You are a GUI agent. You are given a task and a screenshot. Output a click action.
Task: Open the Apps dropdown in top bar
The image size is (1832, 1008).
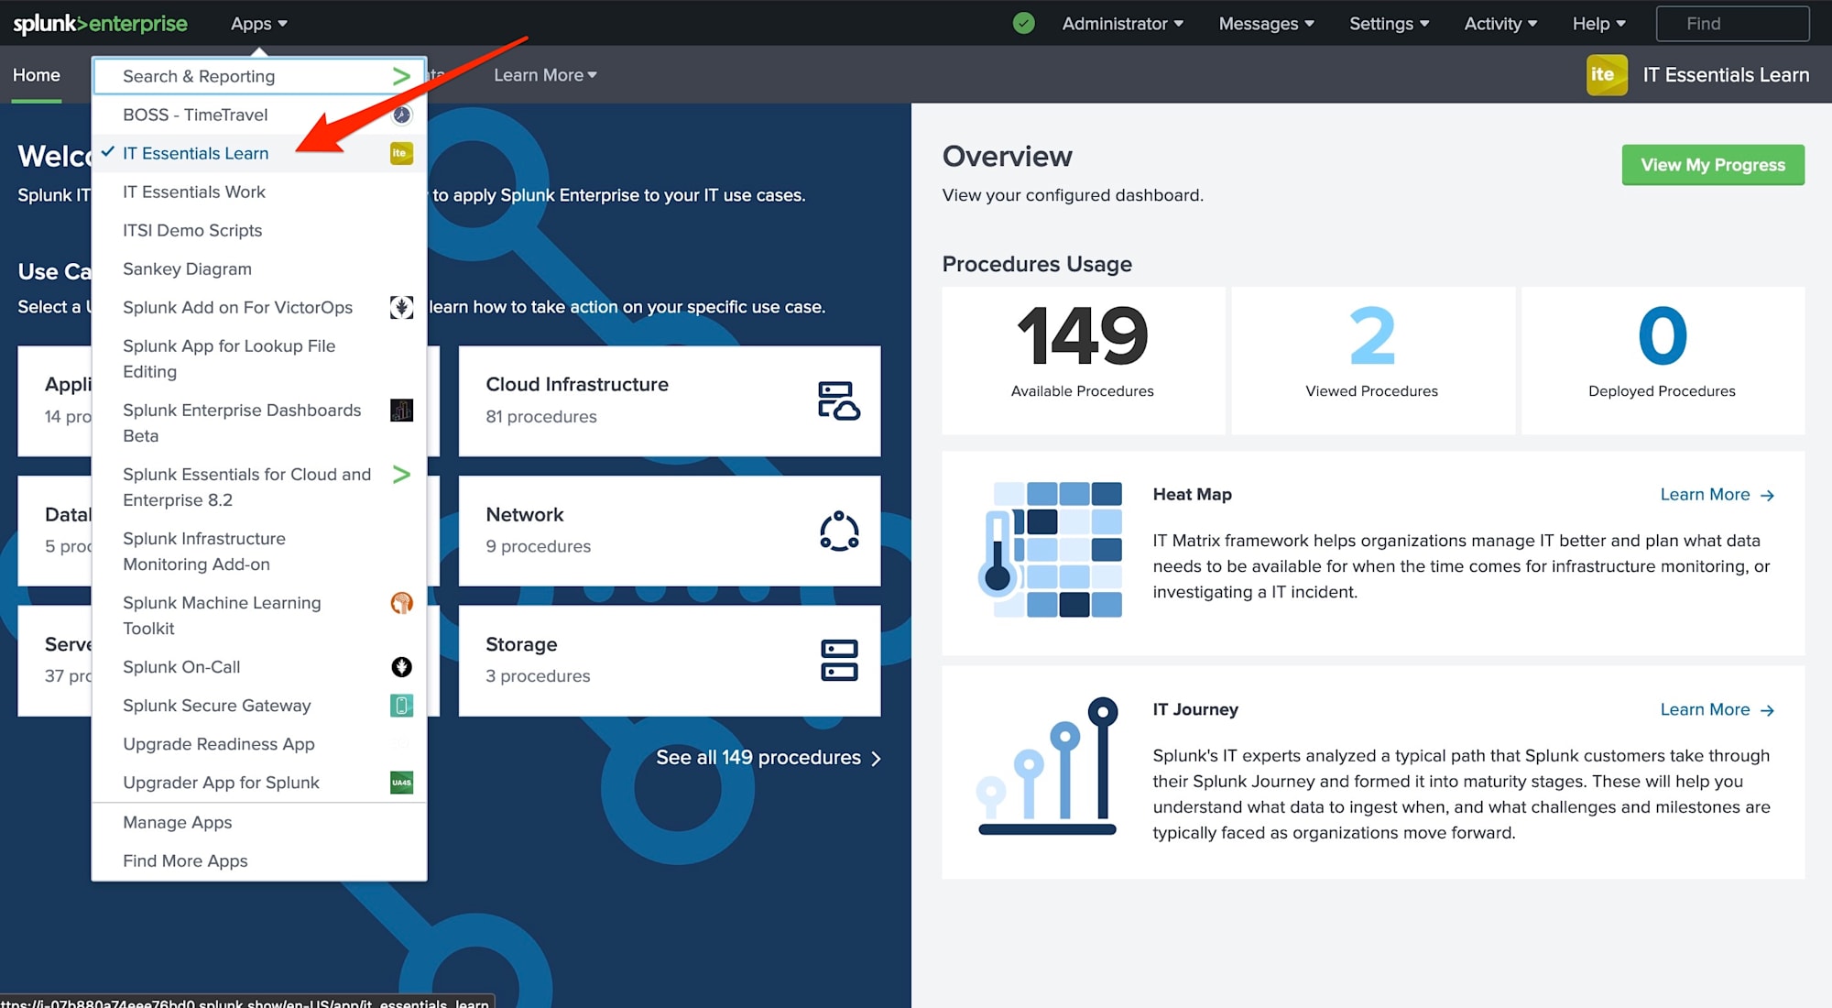point(259,24)
